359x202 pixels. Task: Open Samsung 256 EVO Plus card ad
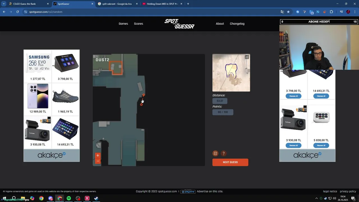pyautogui.click(x=38, y=67)
